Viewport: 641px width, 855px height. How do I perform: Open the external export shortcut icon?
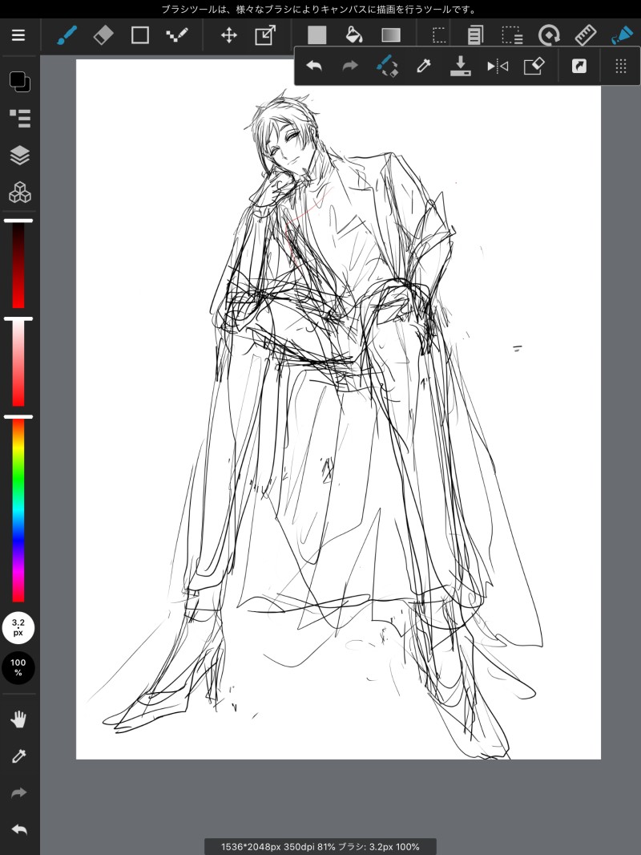579,66
